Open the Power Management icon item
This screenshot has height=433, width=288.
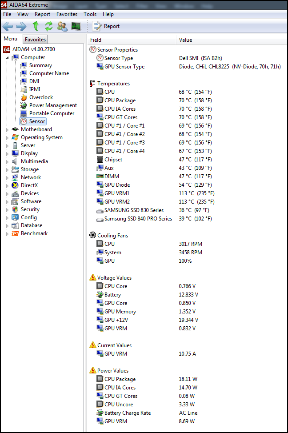(x=24, y=105)
